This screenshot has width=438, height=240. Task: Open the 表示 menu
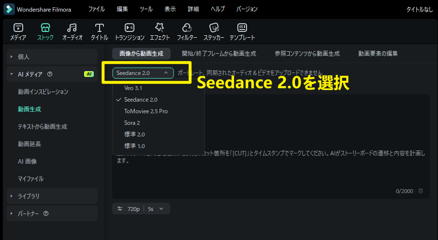(170, 9)
